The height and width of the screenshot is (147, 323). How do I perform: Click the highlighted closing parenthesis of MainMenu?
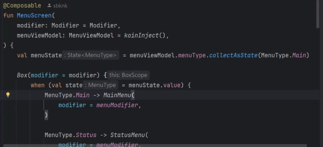coord(47,115)
